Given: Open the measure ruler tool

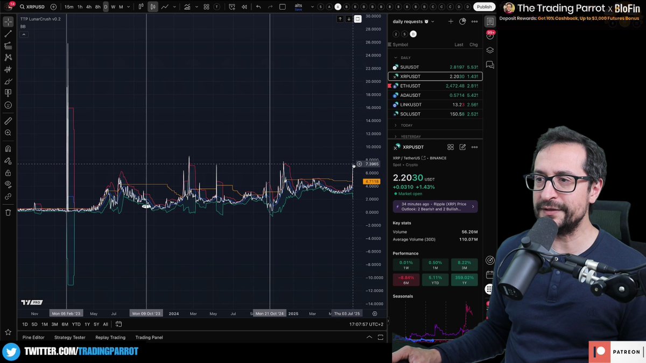Looking at the screenshot, I should point(8,121).
